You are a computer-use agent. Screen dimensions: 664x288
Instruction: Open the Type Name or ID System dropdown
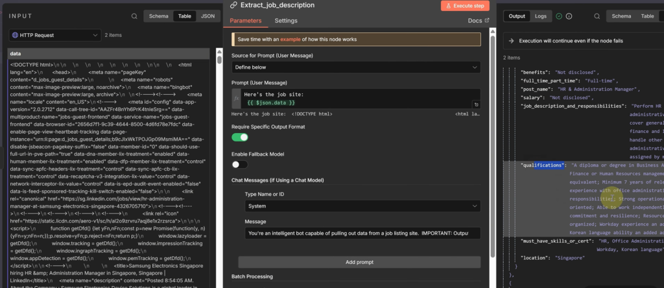pyautogui.click(x=362, y=206)
